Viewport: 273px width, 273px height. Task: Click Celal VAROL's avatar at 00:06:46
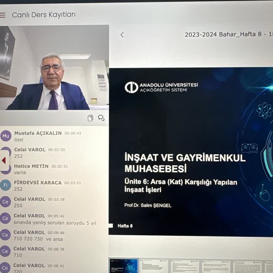point(5,235)
